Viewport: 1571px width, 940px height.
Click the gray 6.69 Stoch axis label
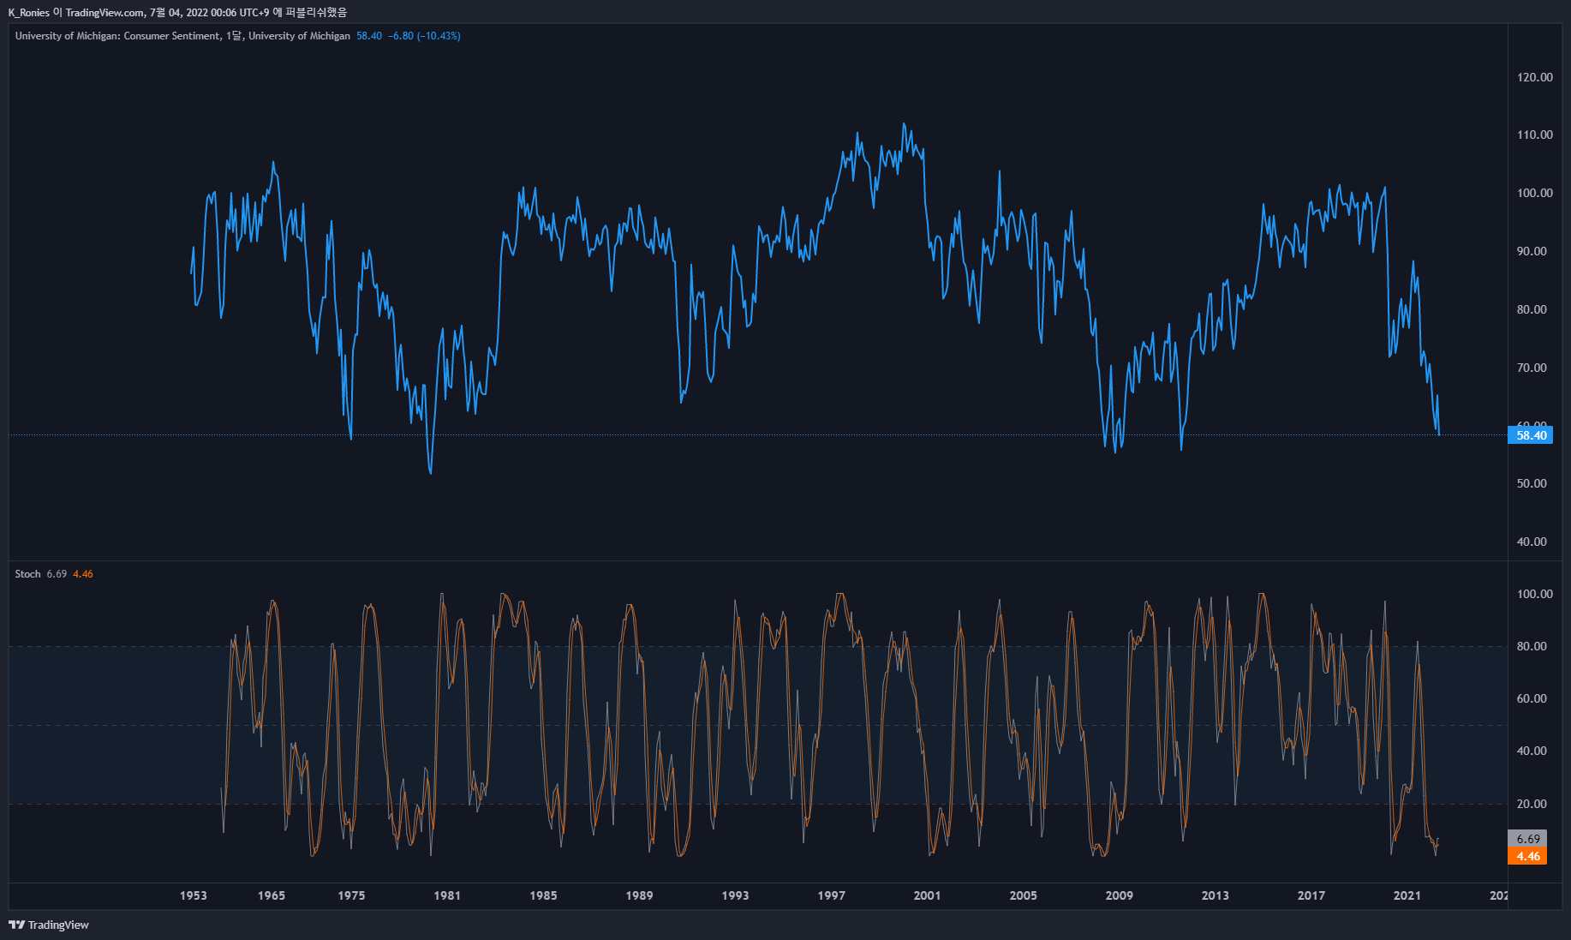[x=1527, y=839]
